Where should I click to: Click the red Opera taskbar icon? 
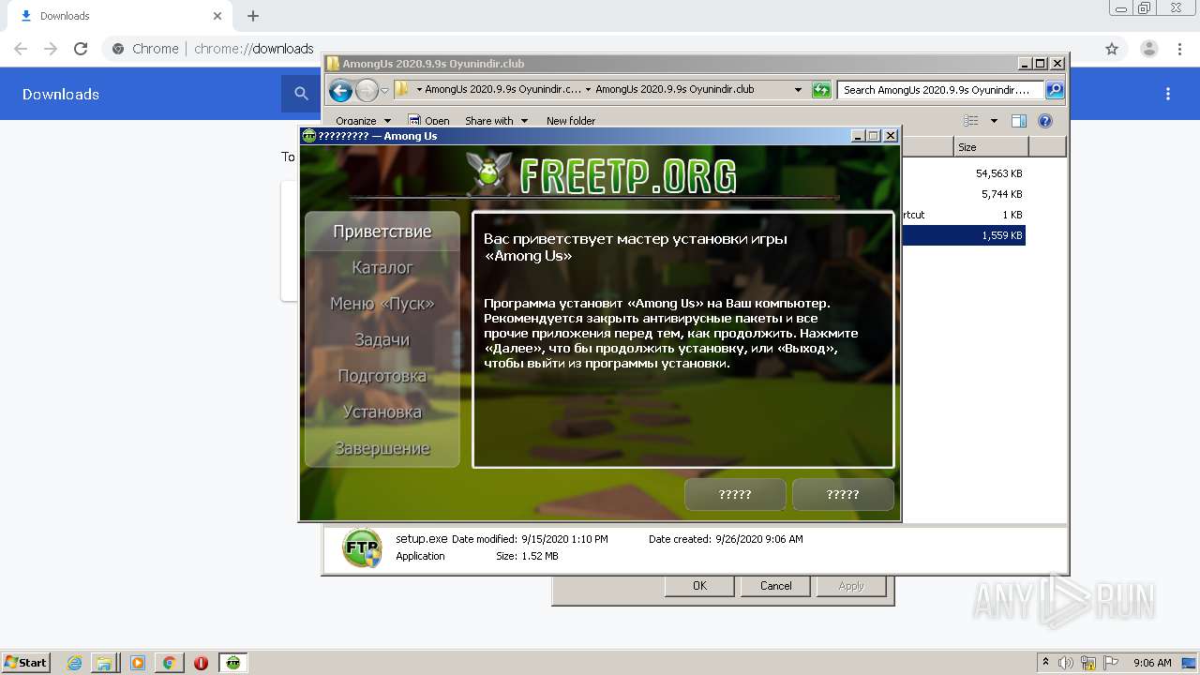point(201,663)
